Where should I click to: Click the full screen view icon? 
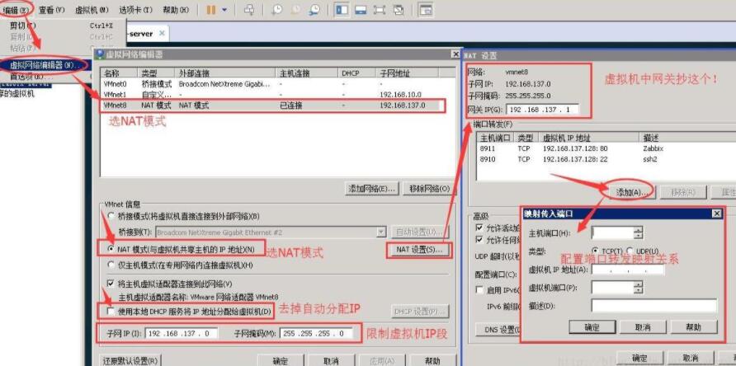pyautogui.click(x=380, y=10)
